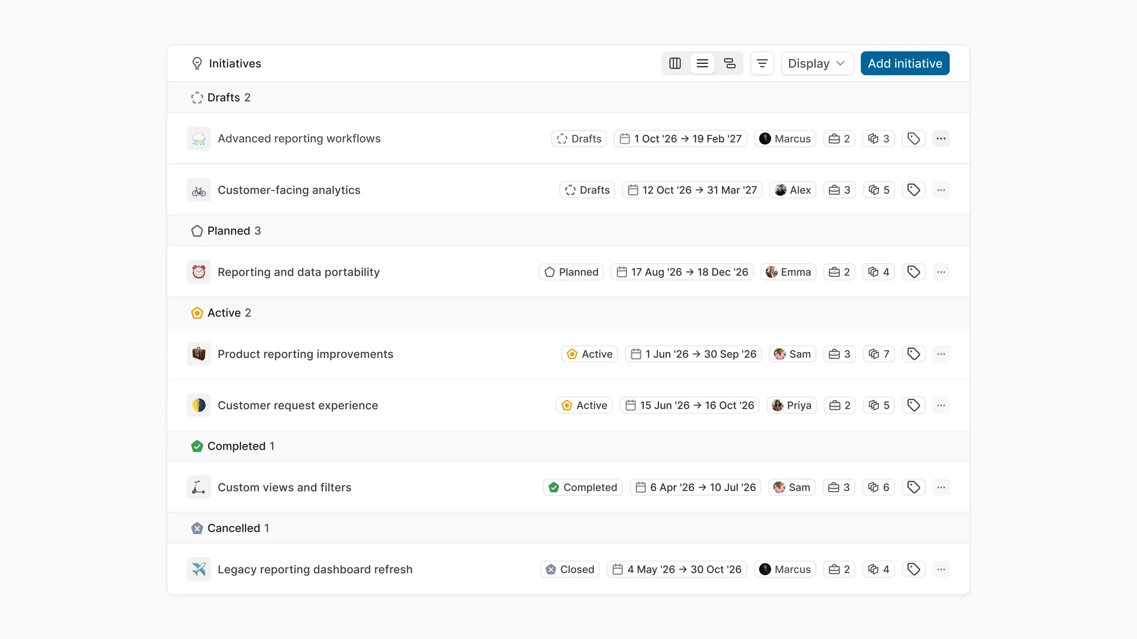Change owner Marcus on Advanced reporting workflows

click(785, 138)
